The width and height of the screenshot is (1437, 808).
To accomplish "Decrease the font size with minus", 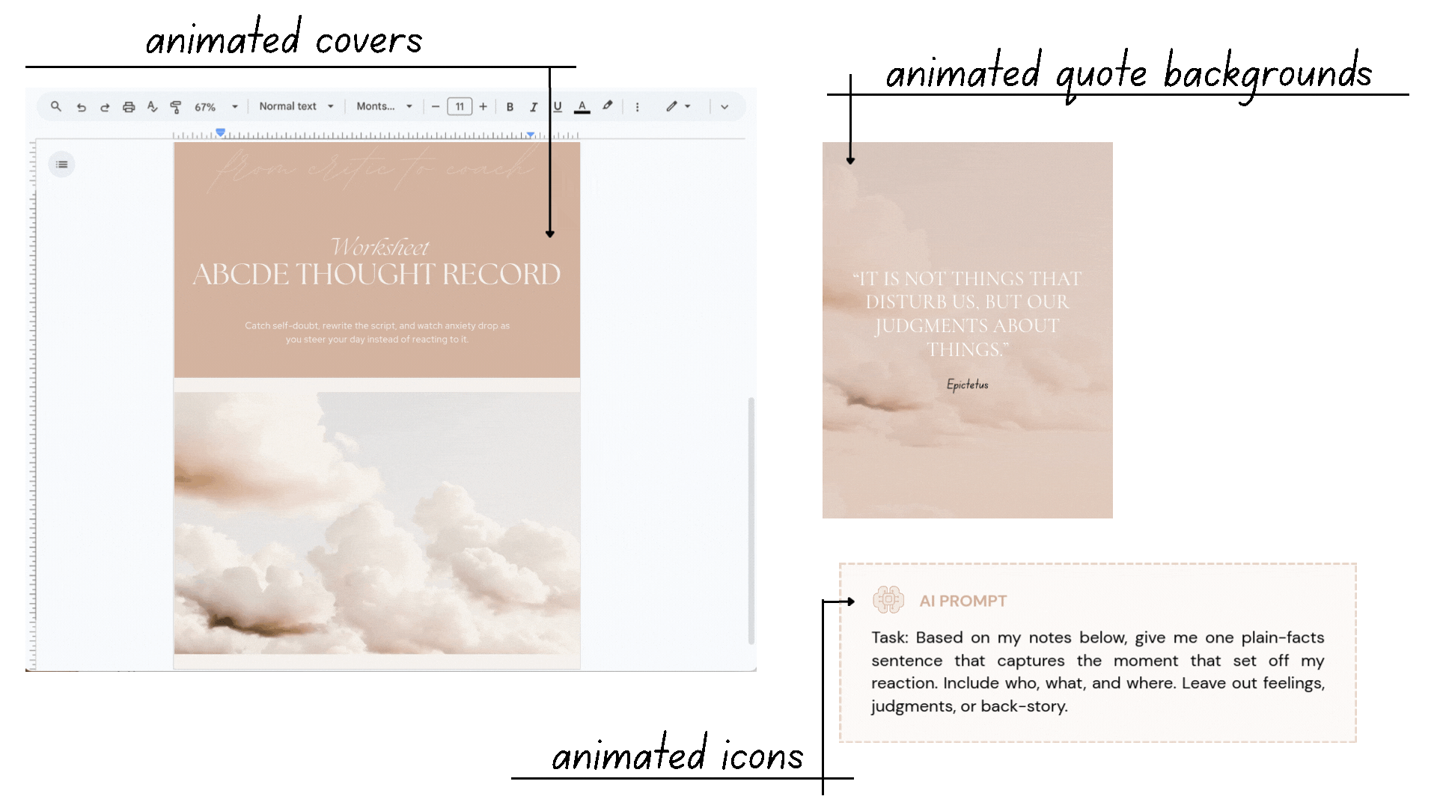I will tap(436, 106).
